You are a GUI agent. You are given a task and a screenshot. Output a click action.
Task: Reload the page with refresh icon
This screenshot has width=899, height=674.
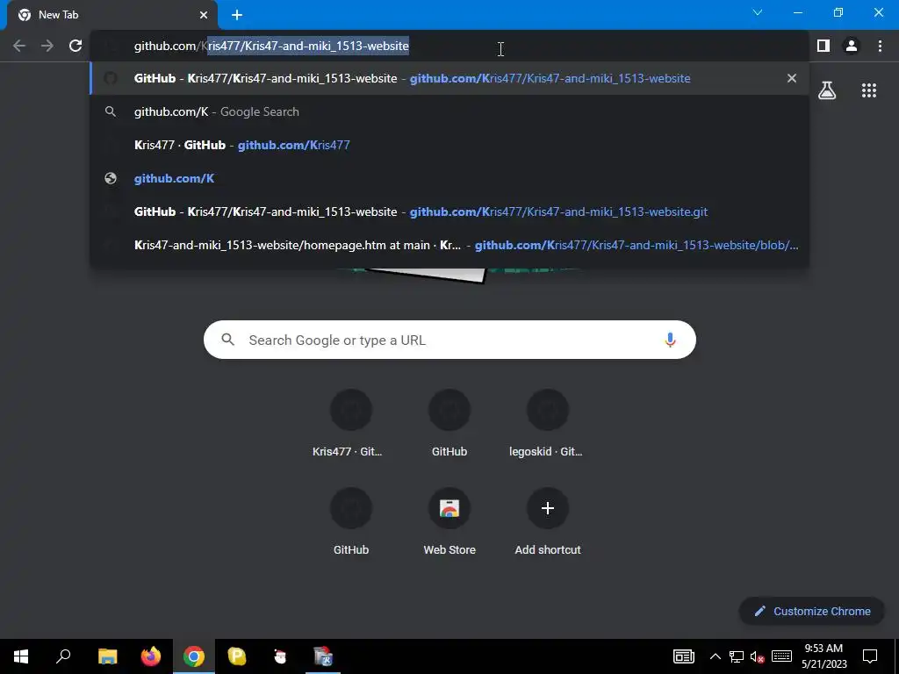76,46
